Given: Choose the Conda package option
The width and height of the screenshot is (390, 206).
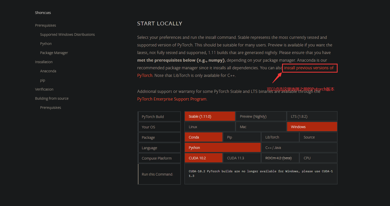Looking at the screenshot, I should 204,137.
